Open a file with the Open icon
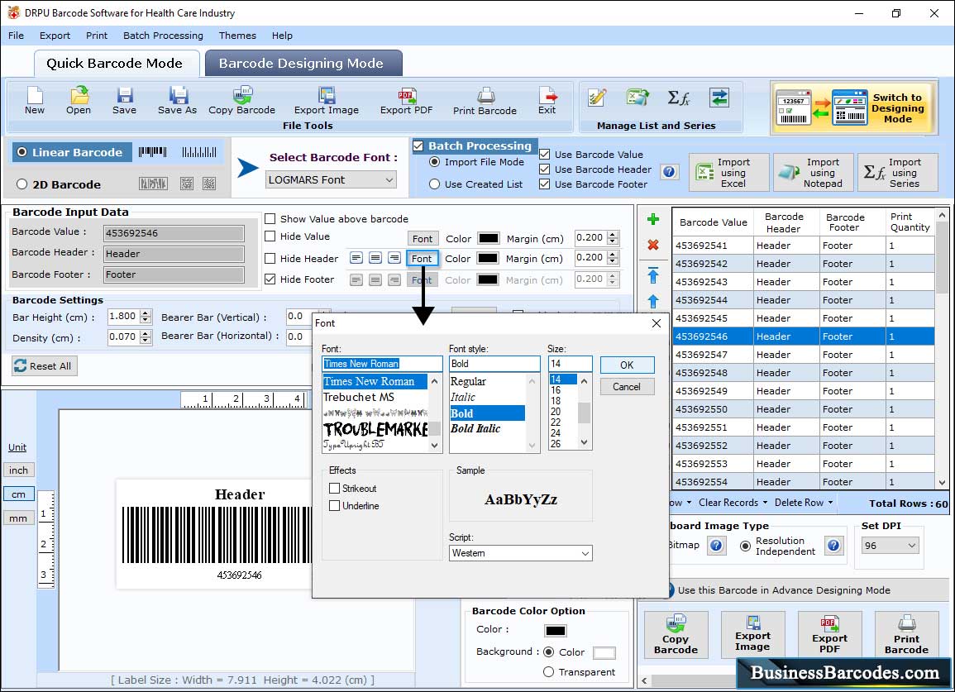The image size is (955, 692). click(79, 101)
